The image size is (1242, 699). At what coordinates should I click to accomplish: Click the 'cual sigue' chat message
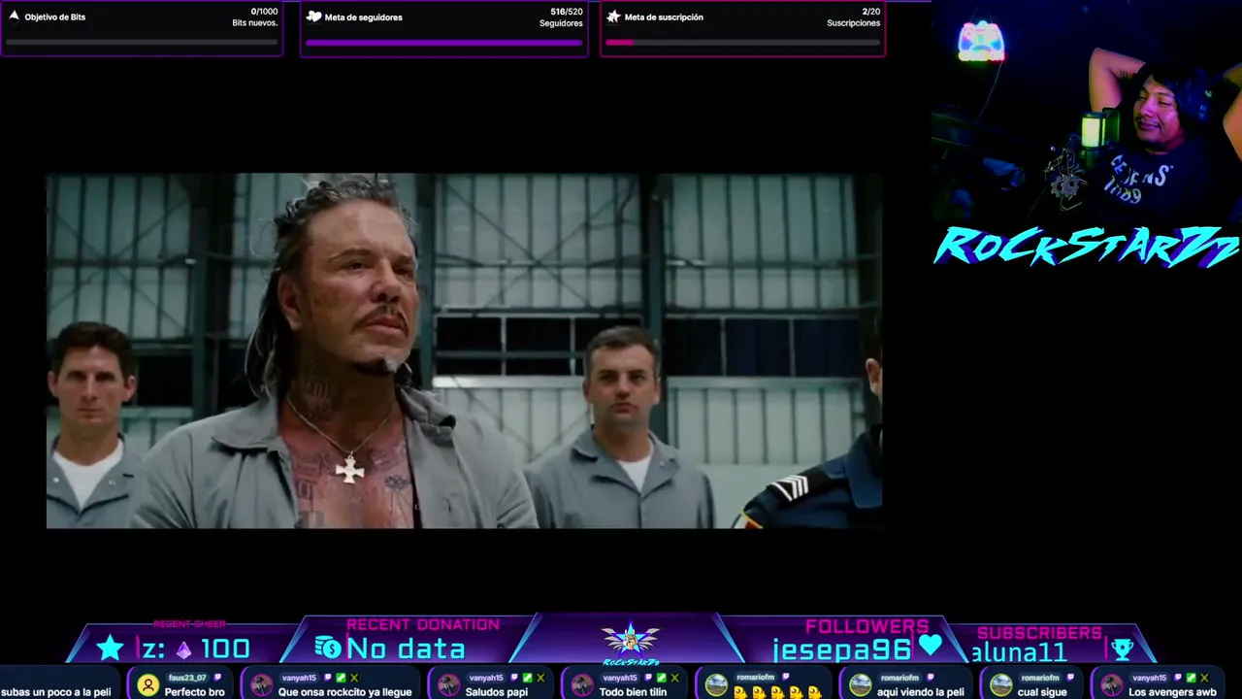coord(1042,692)
